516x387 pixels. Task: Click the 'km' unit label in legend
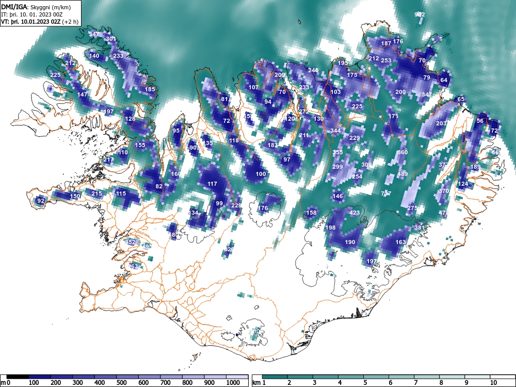tap(256, 383)
